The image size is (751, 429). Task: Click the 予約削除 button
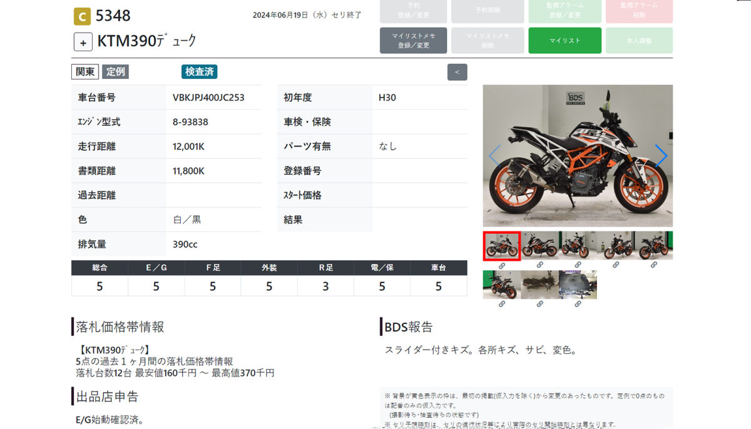click(x=488, y=10)
